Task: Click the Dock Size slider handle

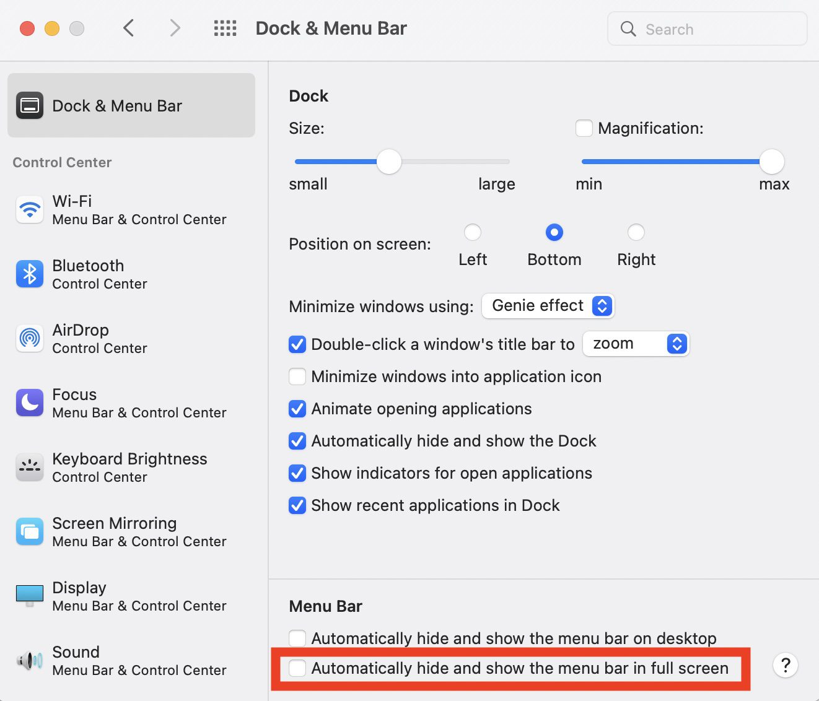Action: tap(389, 162)
